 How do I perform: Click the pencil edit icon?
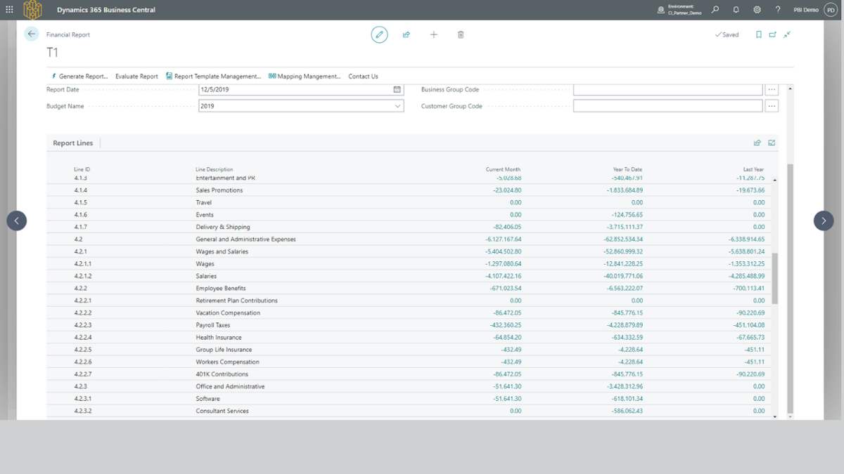click(x=379, y=34)
